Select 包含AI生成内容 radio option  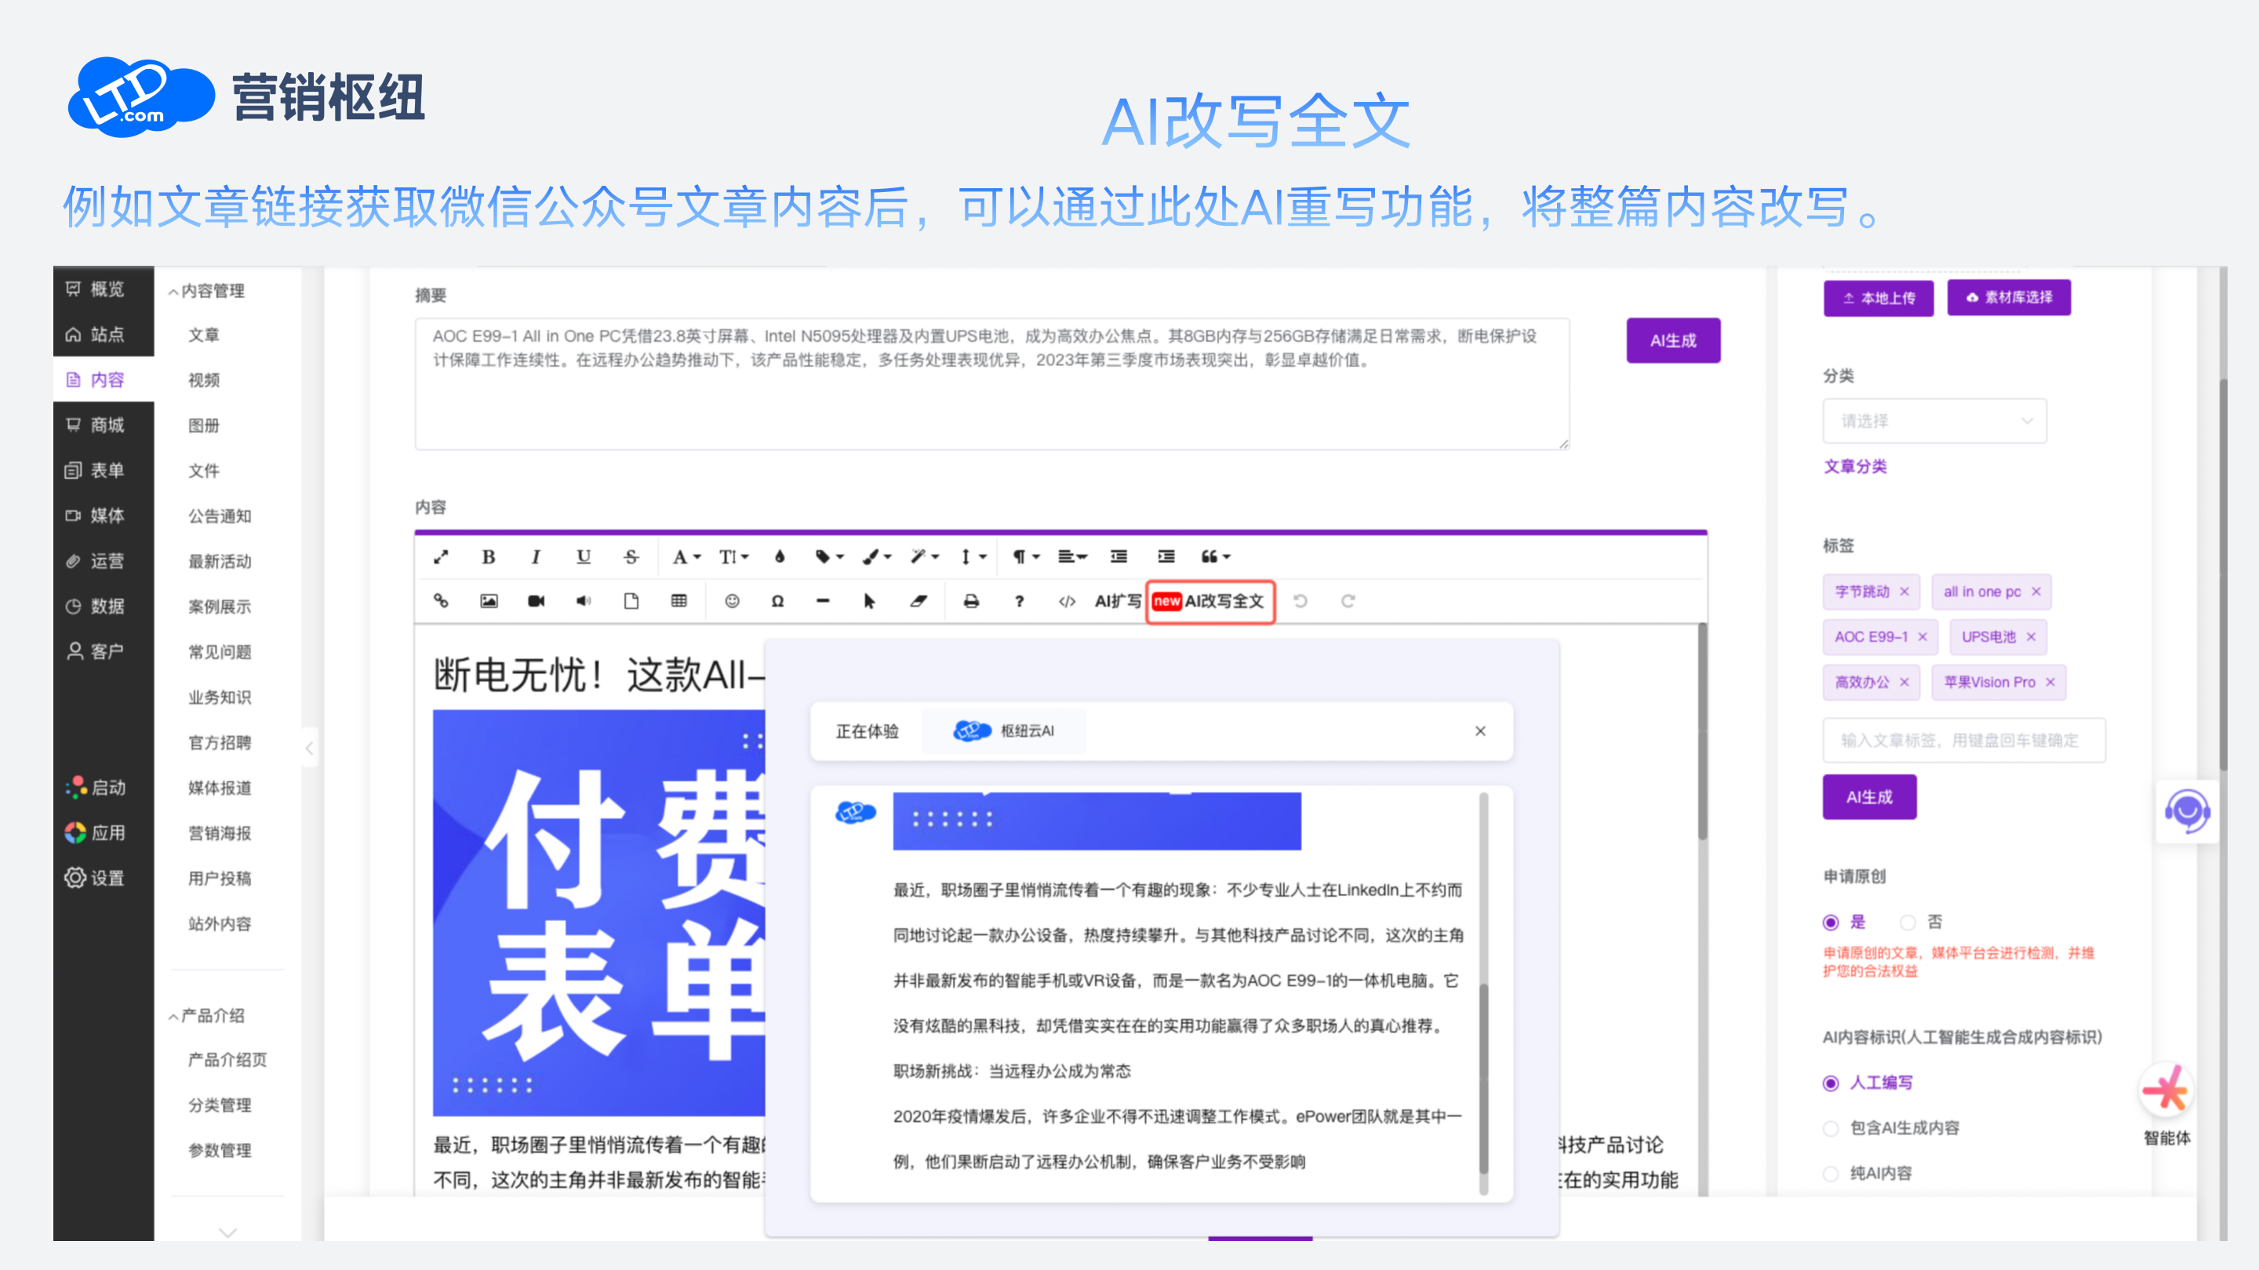[x=1830, y=1128]
